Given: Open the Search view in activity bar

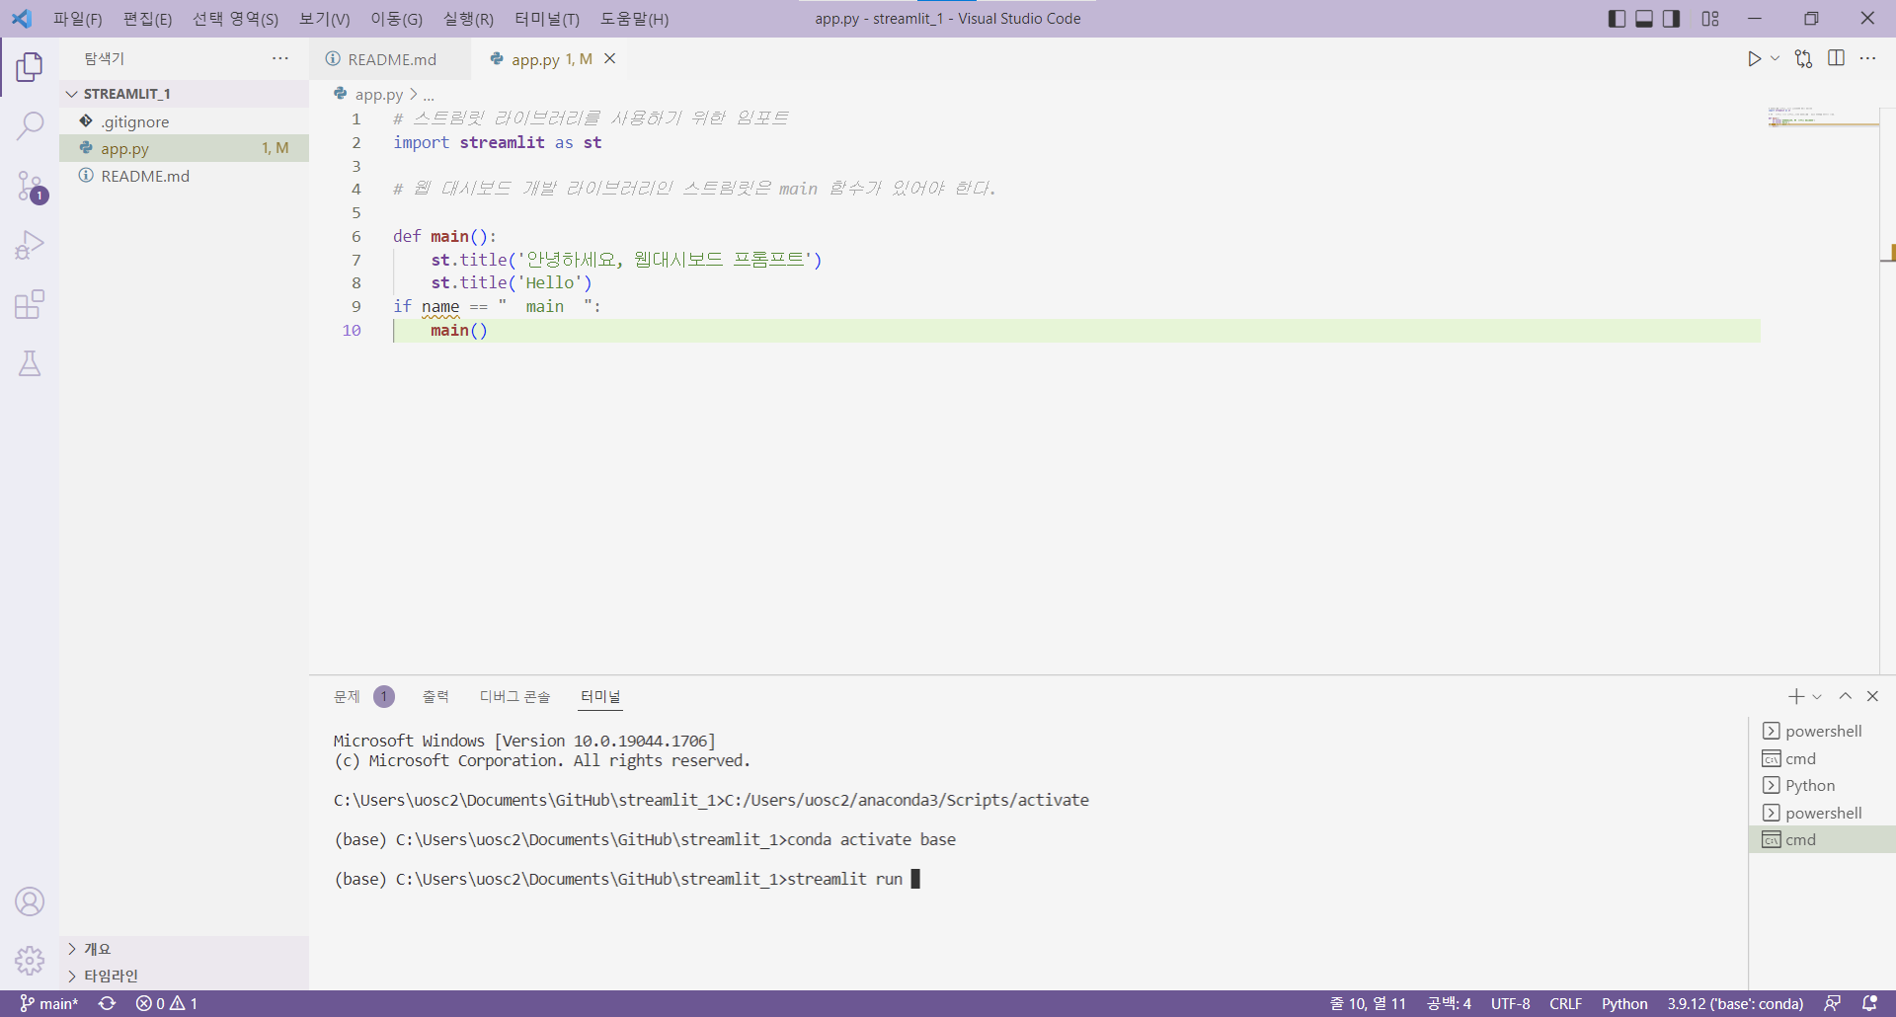Looking at the screenshot, I should 30,125.
